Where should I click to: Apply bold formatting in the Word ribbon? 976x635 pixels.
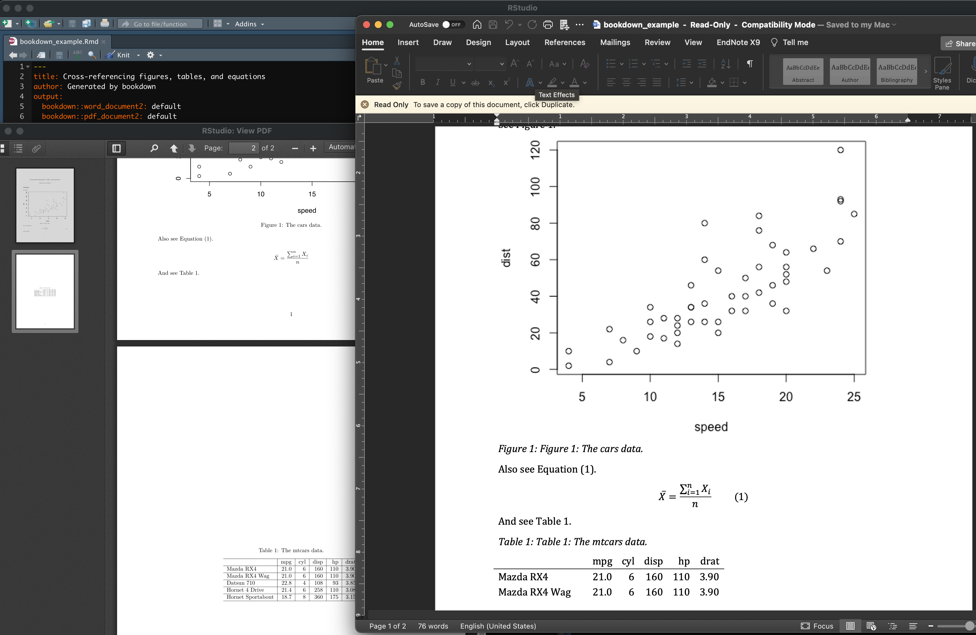[x=422, y=83]
